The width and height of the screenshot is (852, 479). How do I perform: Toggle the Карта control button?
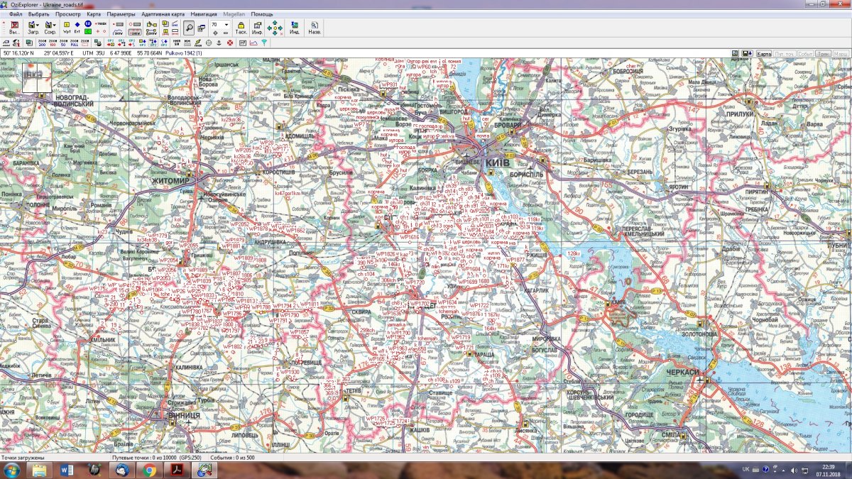pyautogui.click(x=764, y=53)
